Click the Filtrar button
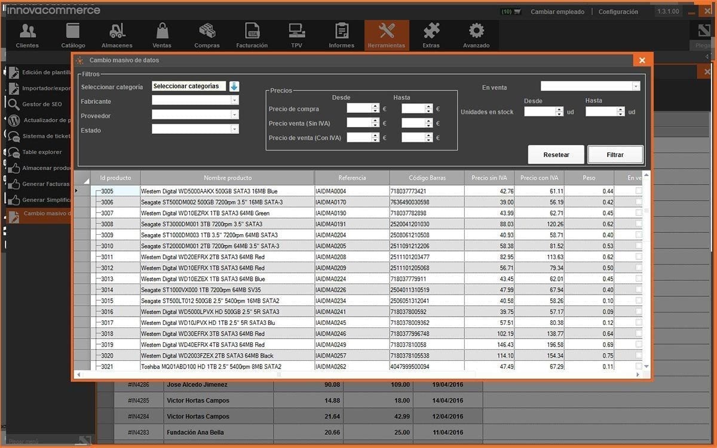The width and height of the screenshot is (717, 448). pos(615,155)
